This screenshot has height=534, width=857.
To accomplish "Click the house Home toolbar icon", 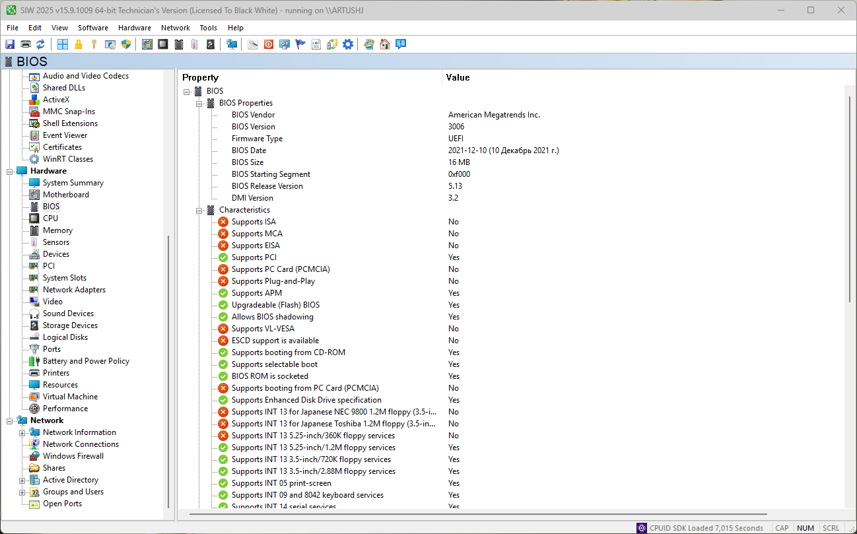I will click(x=385, y=44).
